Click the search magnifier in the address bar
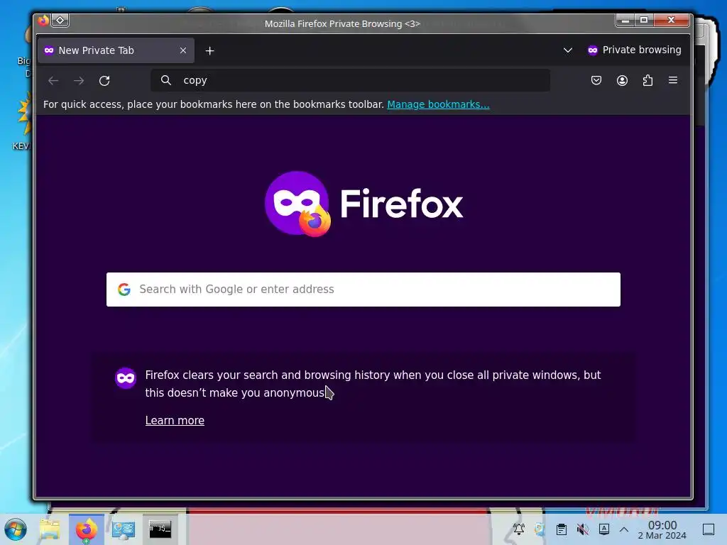This screenshot has height=545, width=727. tap(166, 80)
